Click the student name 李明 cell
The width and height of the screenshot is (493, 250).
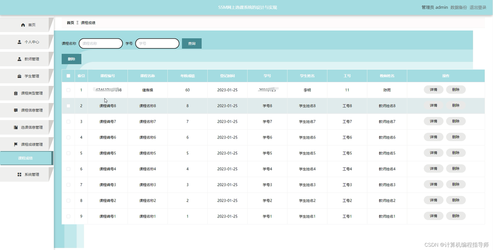307,90
